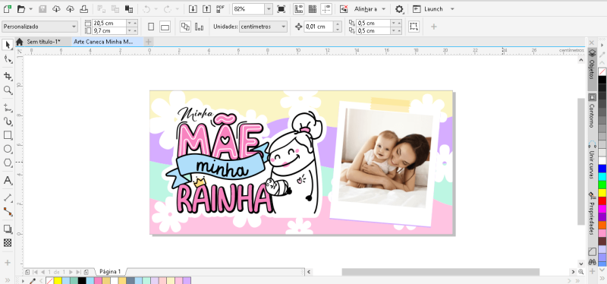Open the Contorno docker tab
Viewport: 607px width, 284px height.
pyautogui.click(x=592, y=110)
